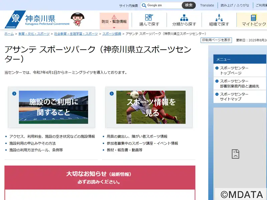Click the メニュー sidebar header

pyautogui.click(x=240, y=59)
